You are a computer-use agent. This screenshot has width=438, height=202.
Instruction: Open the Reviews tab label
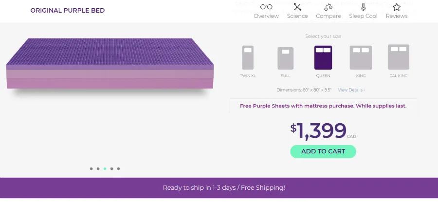397,16
